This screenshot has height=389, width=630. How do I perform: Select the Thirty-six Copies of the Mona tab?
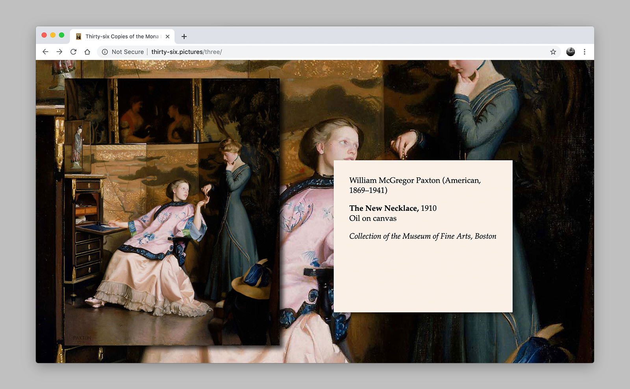point(122,37)
